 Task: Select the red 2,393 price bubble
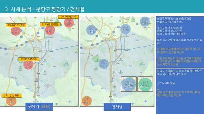coord(69,22)
